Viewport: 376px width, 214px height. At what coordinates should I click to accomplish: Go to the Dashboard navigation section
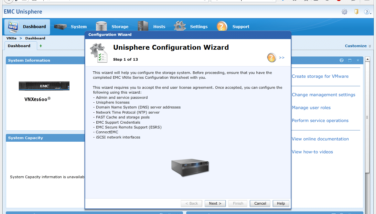[27, 27]
